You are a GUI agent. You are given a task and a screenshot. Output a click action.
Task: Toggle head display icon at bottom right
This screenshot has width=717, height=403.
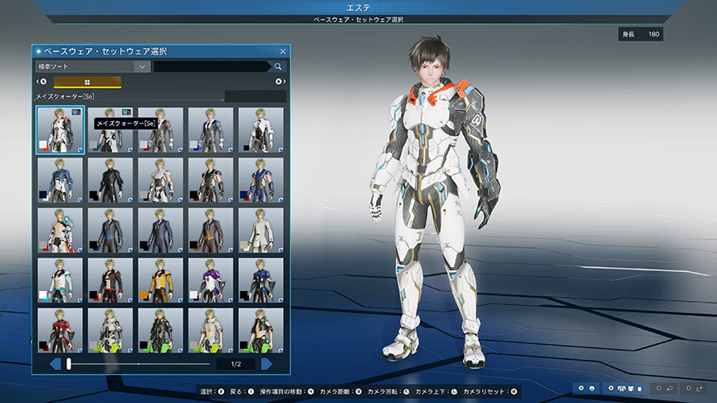[593, 389]
